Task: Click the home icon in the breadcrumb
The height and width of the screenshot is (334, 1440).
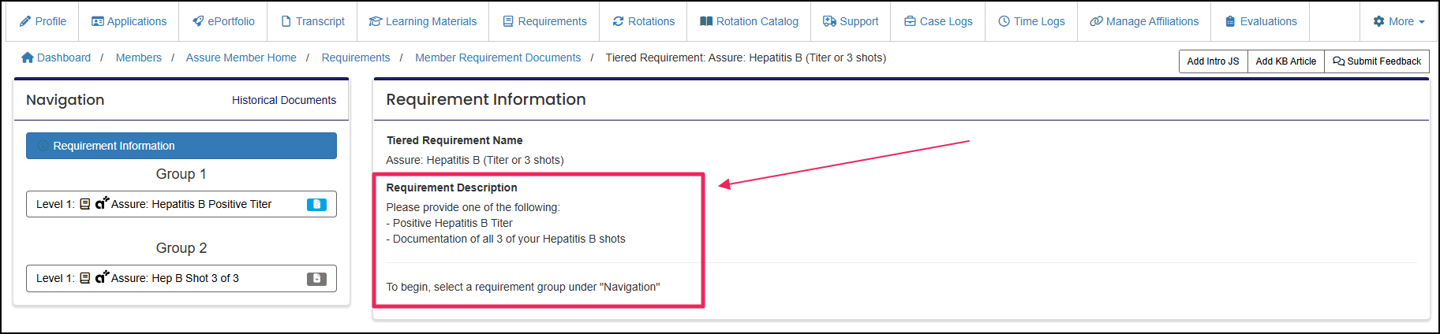Action: click(x=28, y=58)
